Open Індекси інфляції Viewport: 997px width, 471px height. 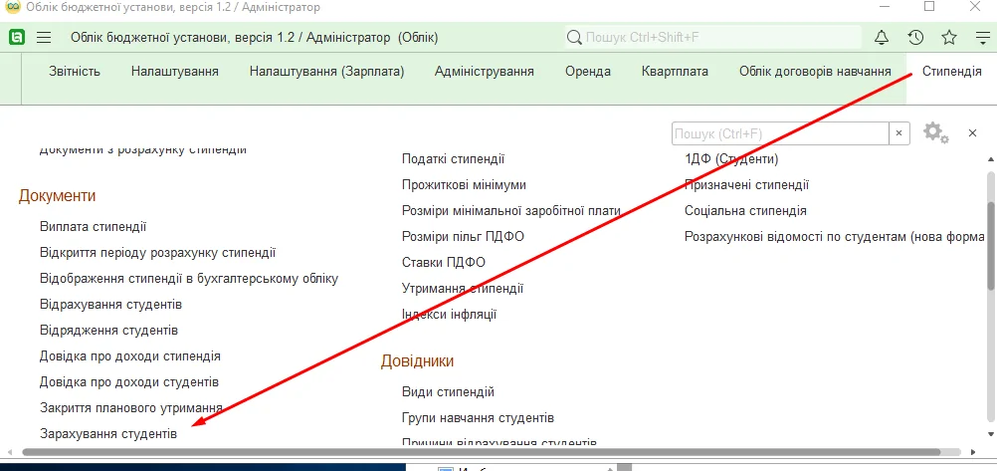[x=449, y=315]
